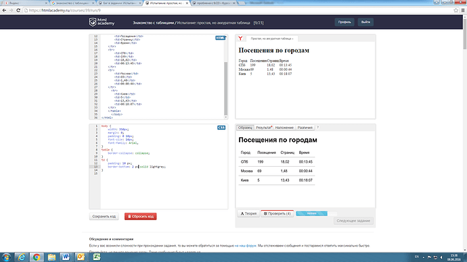Click the border-collapse line in CSS editor
Image resolution: width=467 pixels, height=262 pixels.
click(x=129, y=153)
